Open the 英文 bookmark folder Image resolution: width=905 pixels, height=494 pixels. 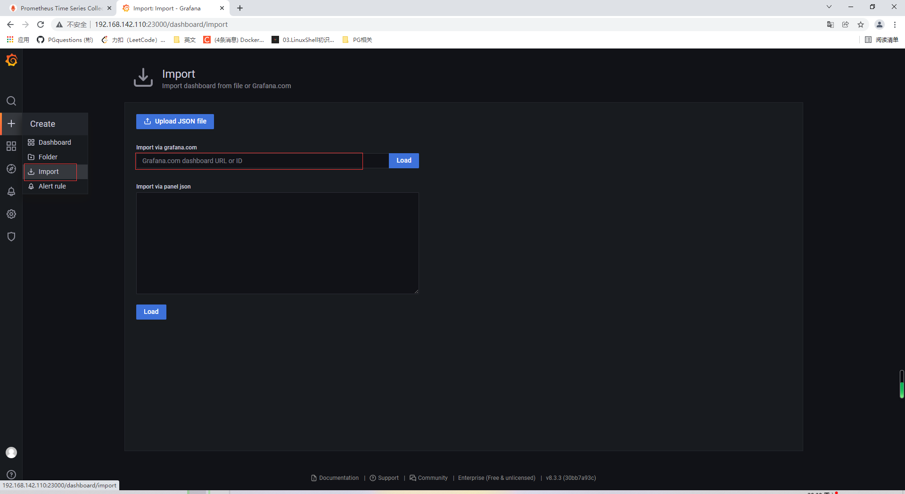[185, 40]
